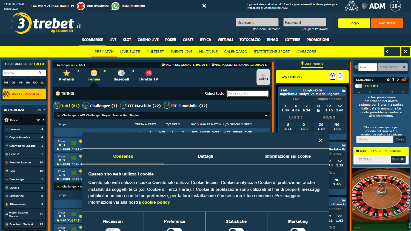The image size is (411, 231).
Task: Toggle the Necessari cookie switch
Action: (113, 230)
